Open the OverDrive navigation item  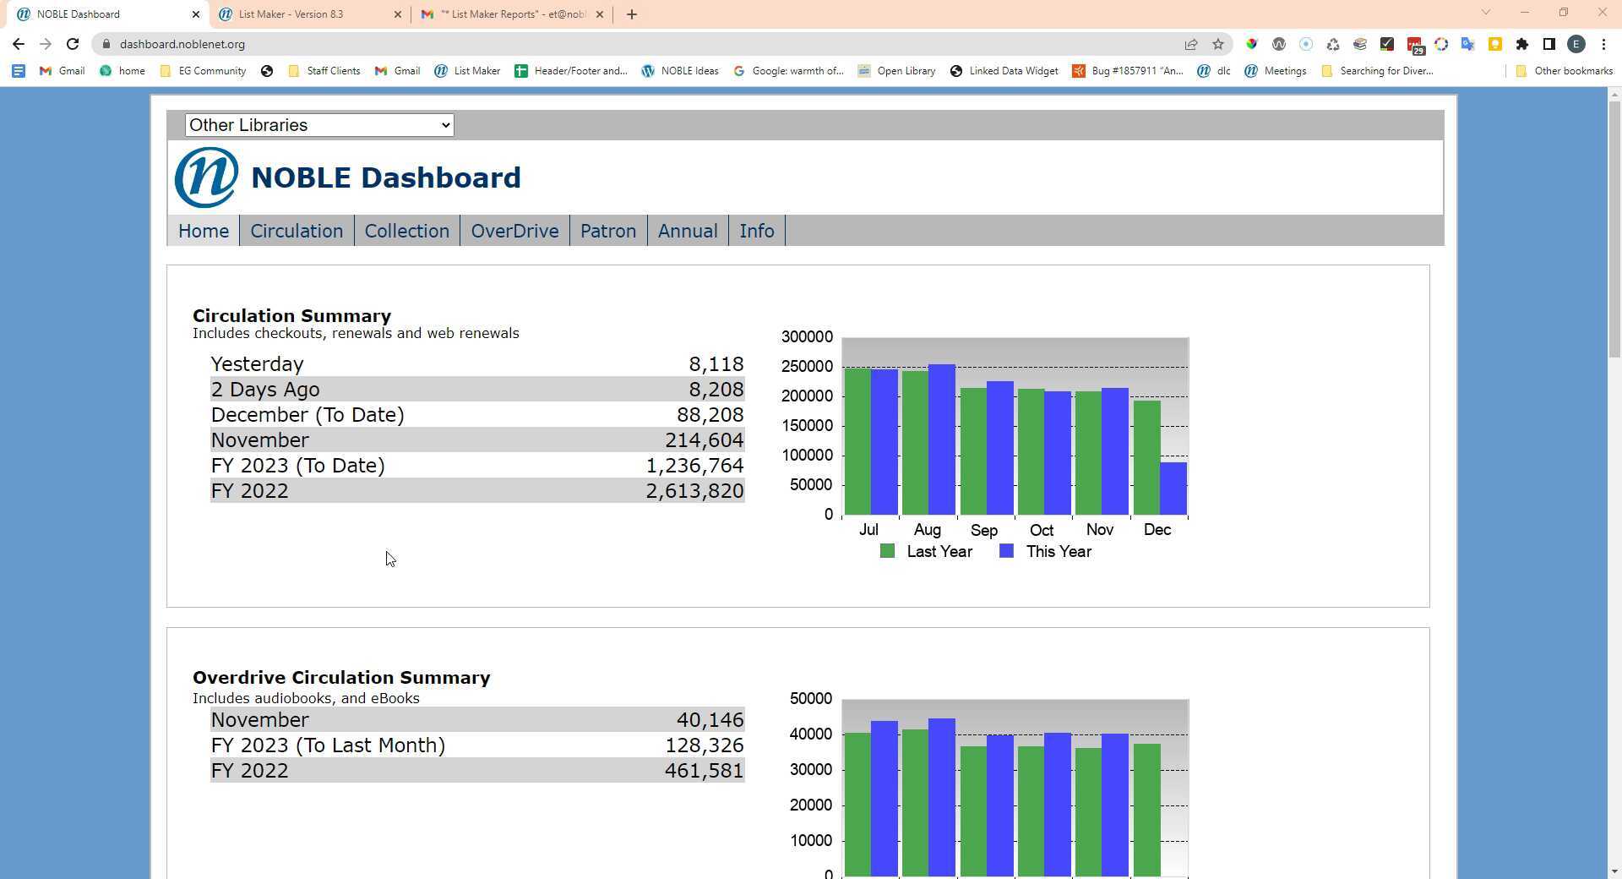pyautogui.click(x=514, y=231)
